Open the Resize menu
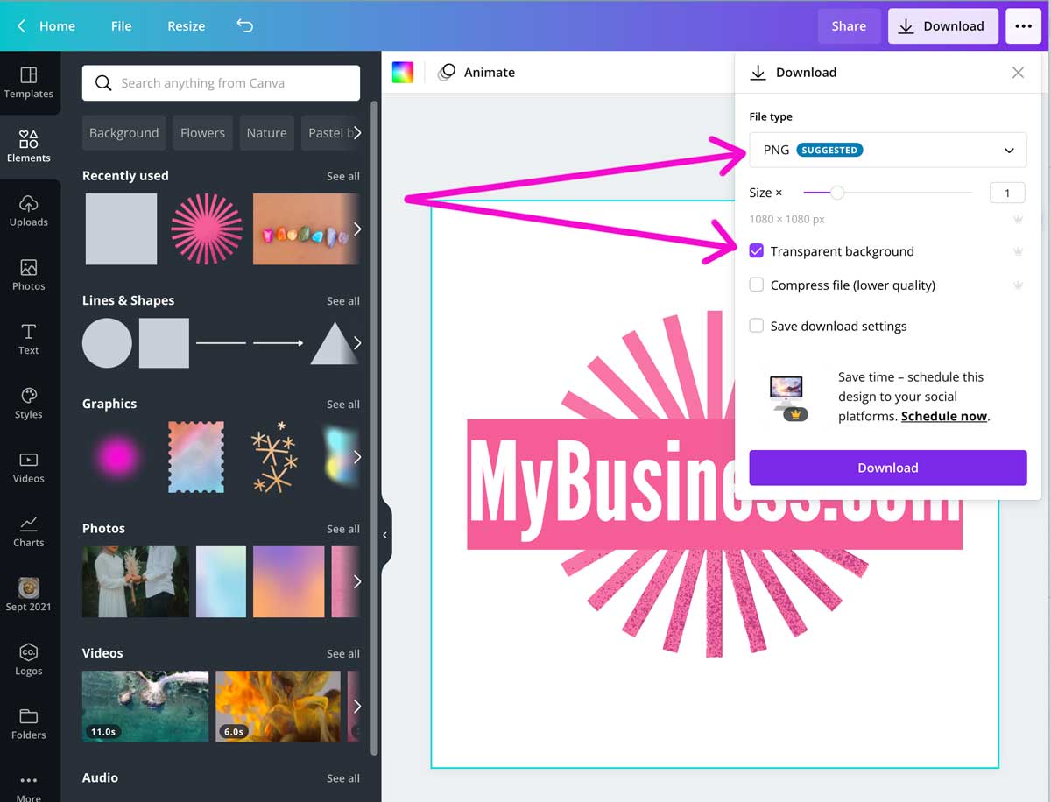The height and width of the screenshot is (802, 1051). click(185, 25)
